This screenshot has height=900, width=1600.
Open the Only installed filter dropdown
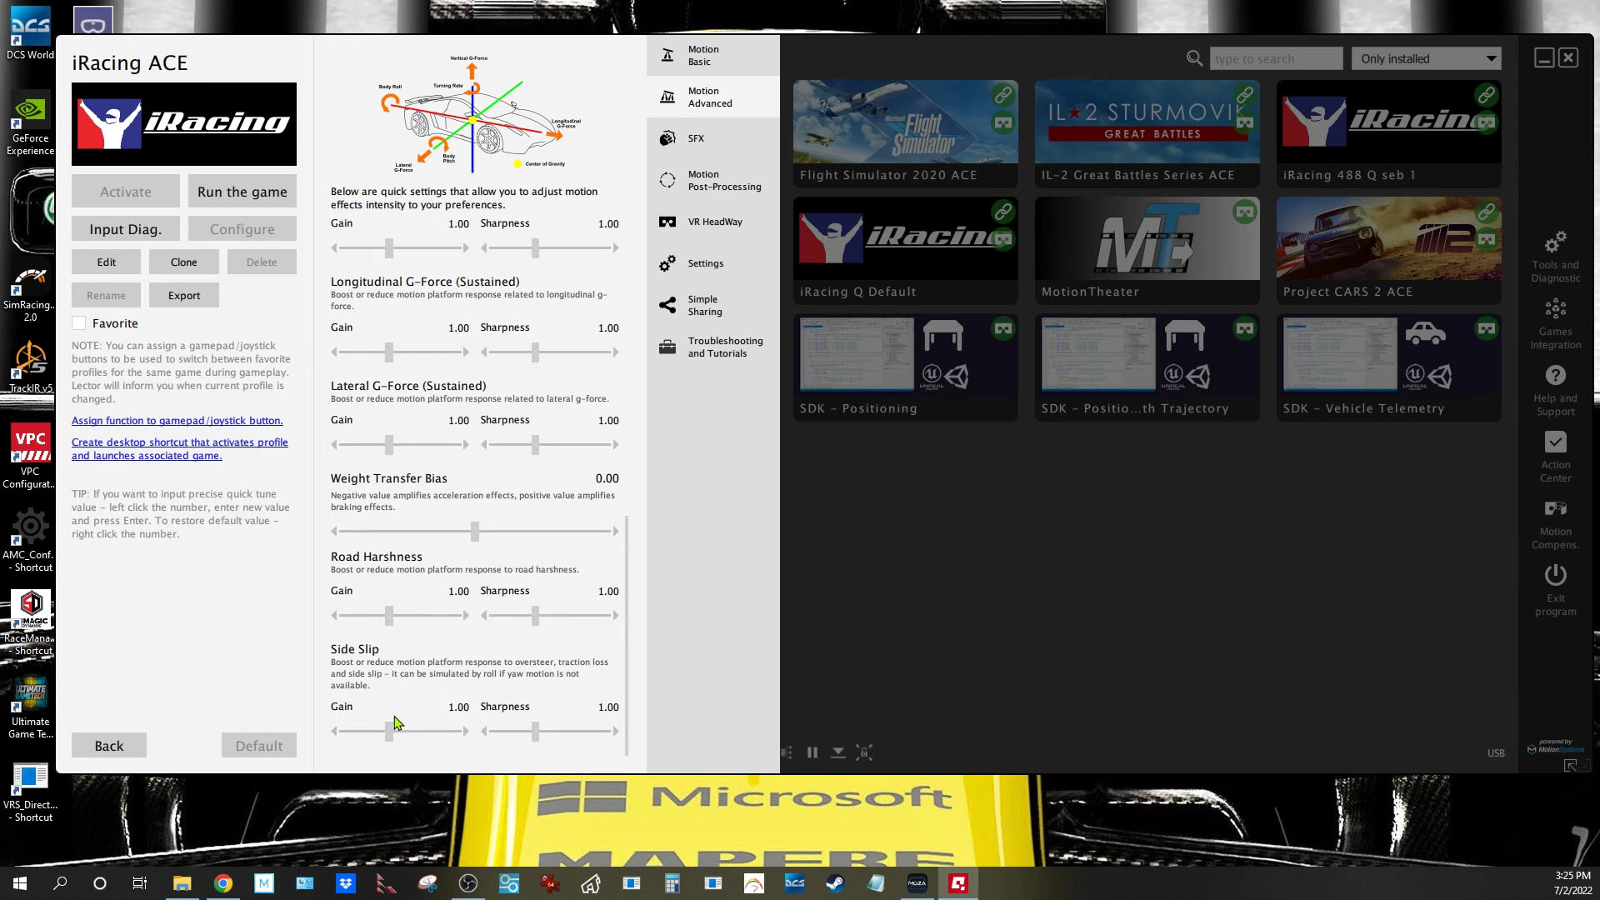(1427, 58)
